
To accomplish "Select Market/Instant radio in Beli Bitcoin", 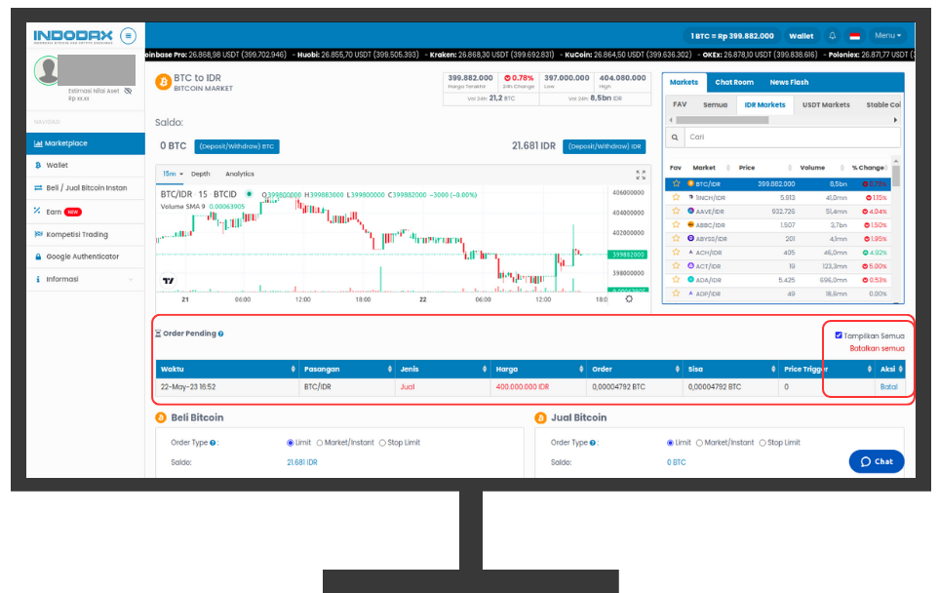I will (x=320, y=443).
